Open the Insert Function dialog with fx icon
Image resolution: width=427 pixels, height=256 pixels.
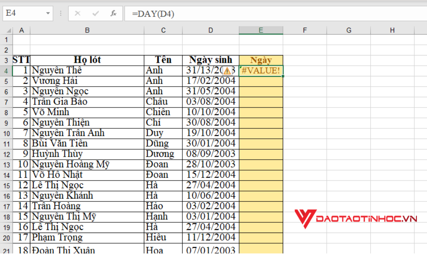coord(114,13)
